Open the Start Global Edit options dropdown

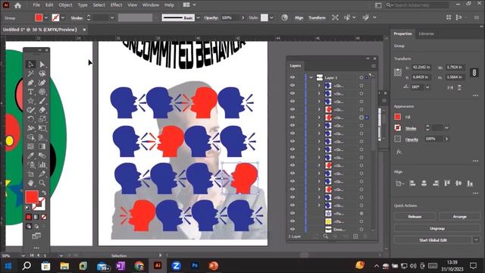(x=476, y=240)
